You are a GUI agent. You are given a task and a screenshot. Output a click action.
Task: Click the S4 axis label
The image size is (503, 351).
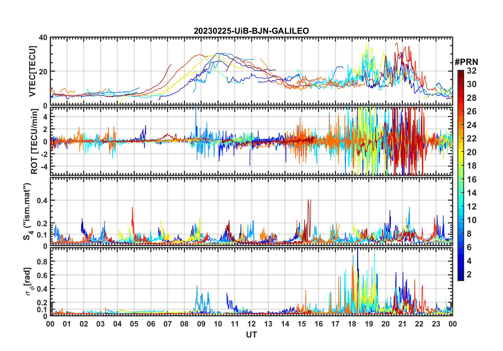click(28, 211)
